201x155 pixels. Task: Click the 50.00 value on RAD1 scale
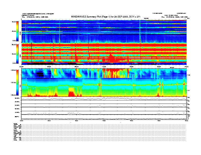pos(14,45)
